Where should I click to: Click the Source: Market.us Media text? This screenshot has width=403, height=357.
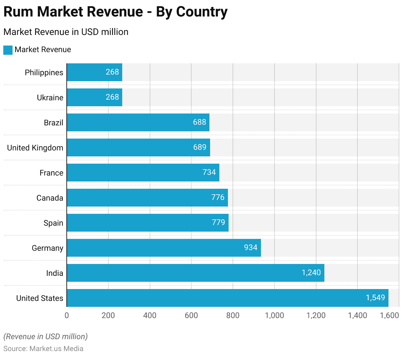[x=43, y=349]
